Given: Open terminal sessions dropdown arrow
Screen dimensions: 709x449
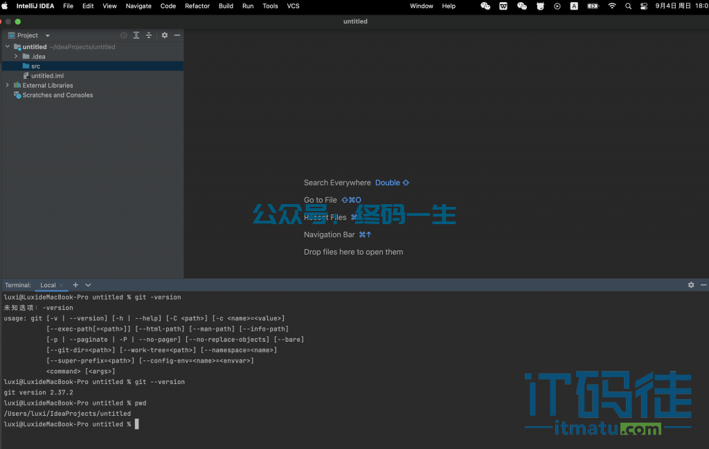Looking at the screenshot, I should pyautogui.click(x=88, y=285).
